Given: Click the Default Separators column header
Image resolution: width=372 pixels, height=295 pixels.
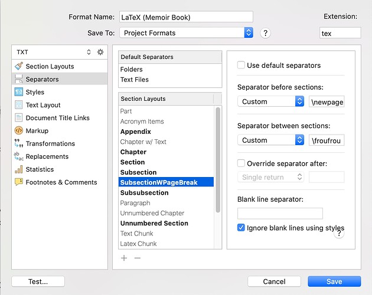Looking at the screenshot, I should pos(170,57).
